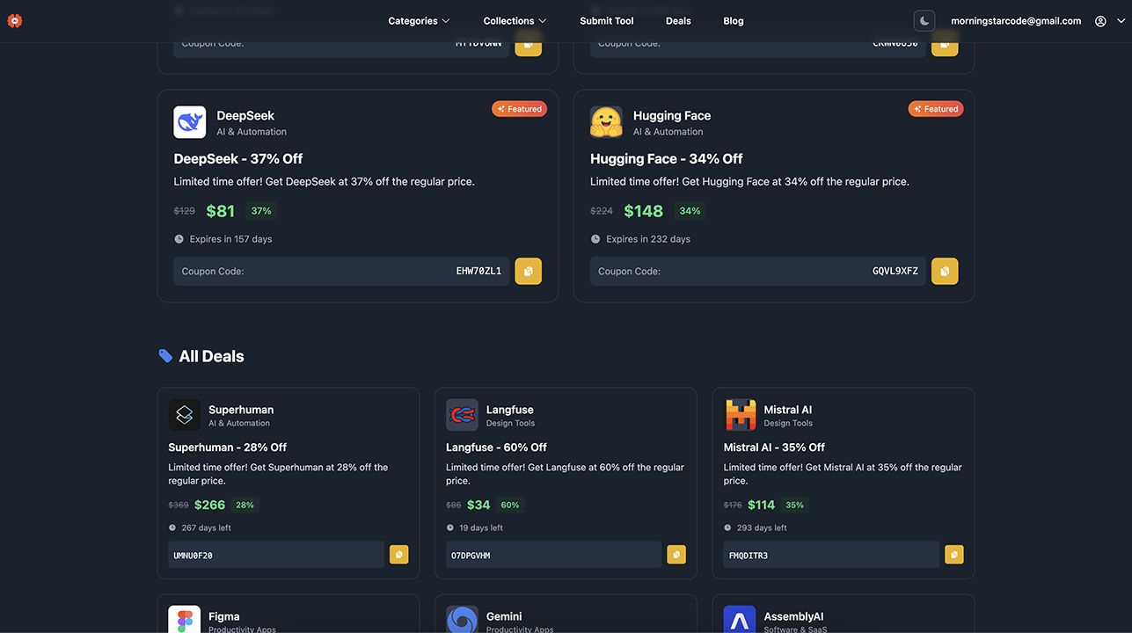Open the Blog navigation link
Viewport: 1132px width, 633px height.
tap(734, 21)
